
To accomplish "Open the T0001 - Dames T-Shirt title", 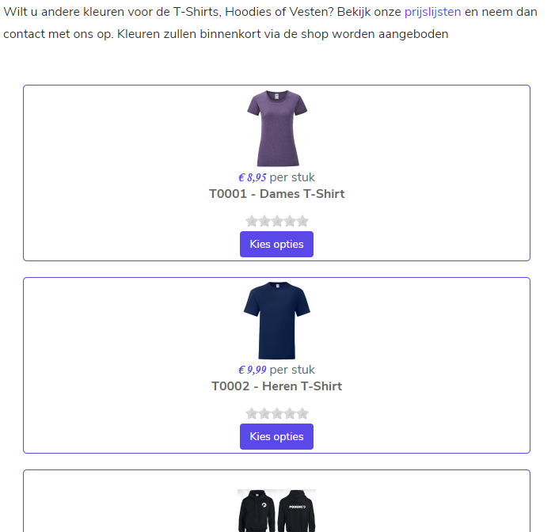I will click(276, 194).
